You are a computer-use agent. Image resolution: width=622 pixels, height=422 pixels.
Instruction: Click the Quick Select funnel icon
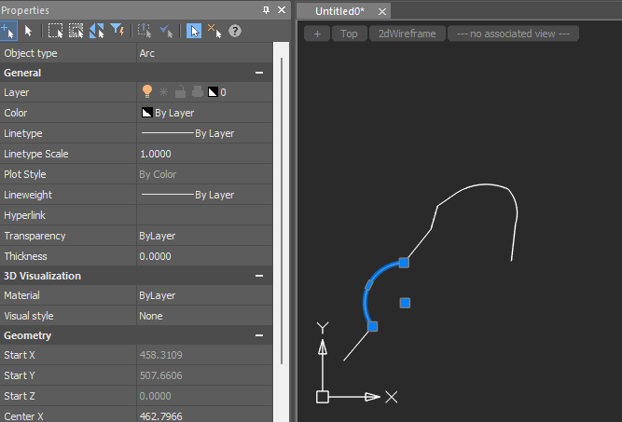pyautogui.click(x=117, y=31)
